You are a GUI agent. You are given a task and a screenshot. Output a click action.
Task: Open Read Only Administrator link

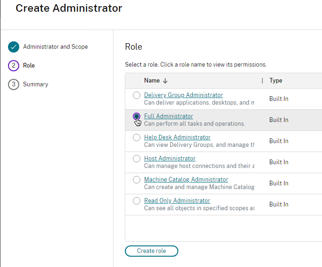(x=177, y=200)
